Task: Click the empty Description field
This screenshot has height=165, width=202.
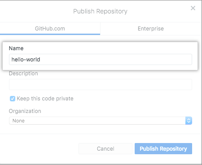Action: [101, 85]
